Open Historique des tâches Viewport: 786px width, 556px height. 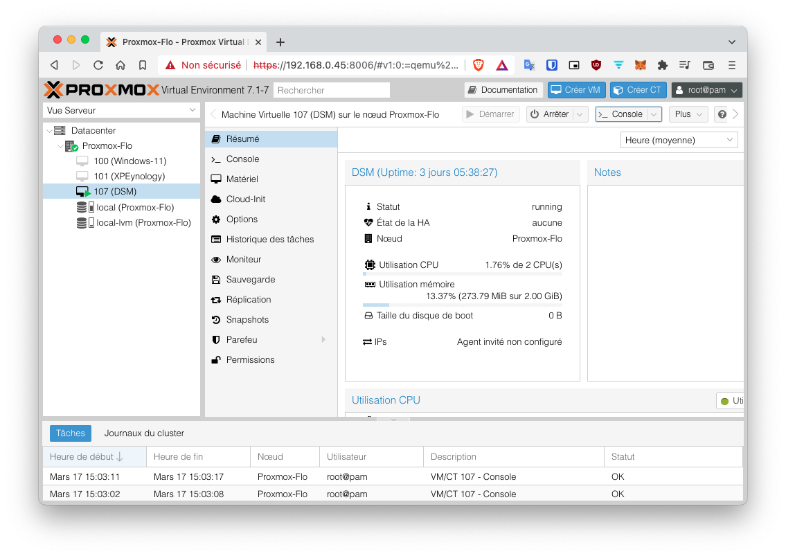[x=271, y=239]
